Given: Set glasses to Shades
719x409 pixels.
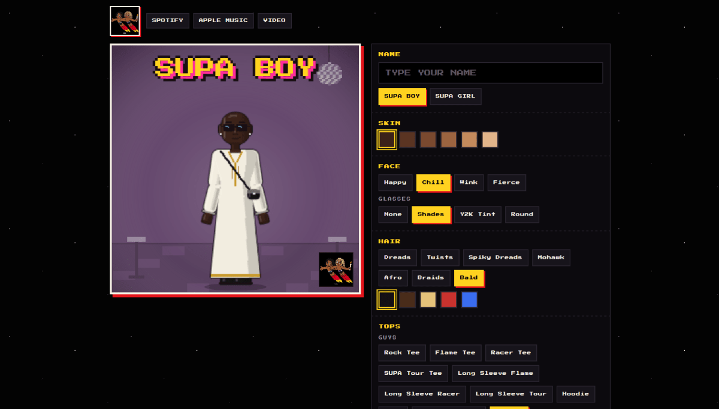Looking at the screenshot, I should tap(431, 214).
